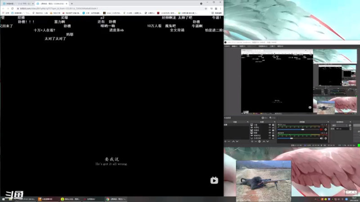This screenshot has height=202, width=360.
Task: Open source properties gear below Sources list
Action: (260, 141)
